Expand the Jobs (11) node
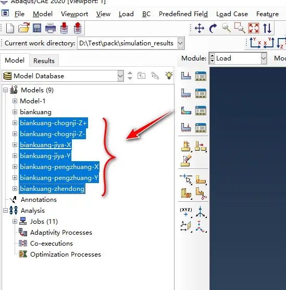Viewport: 286px width, 290px height. [15, 221]
